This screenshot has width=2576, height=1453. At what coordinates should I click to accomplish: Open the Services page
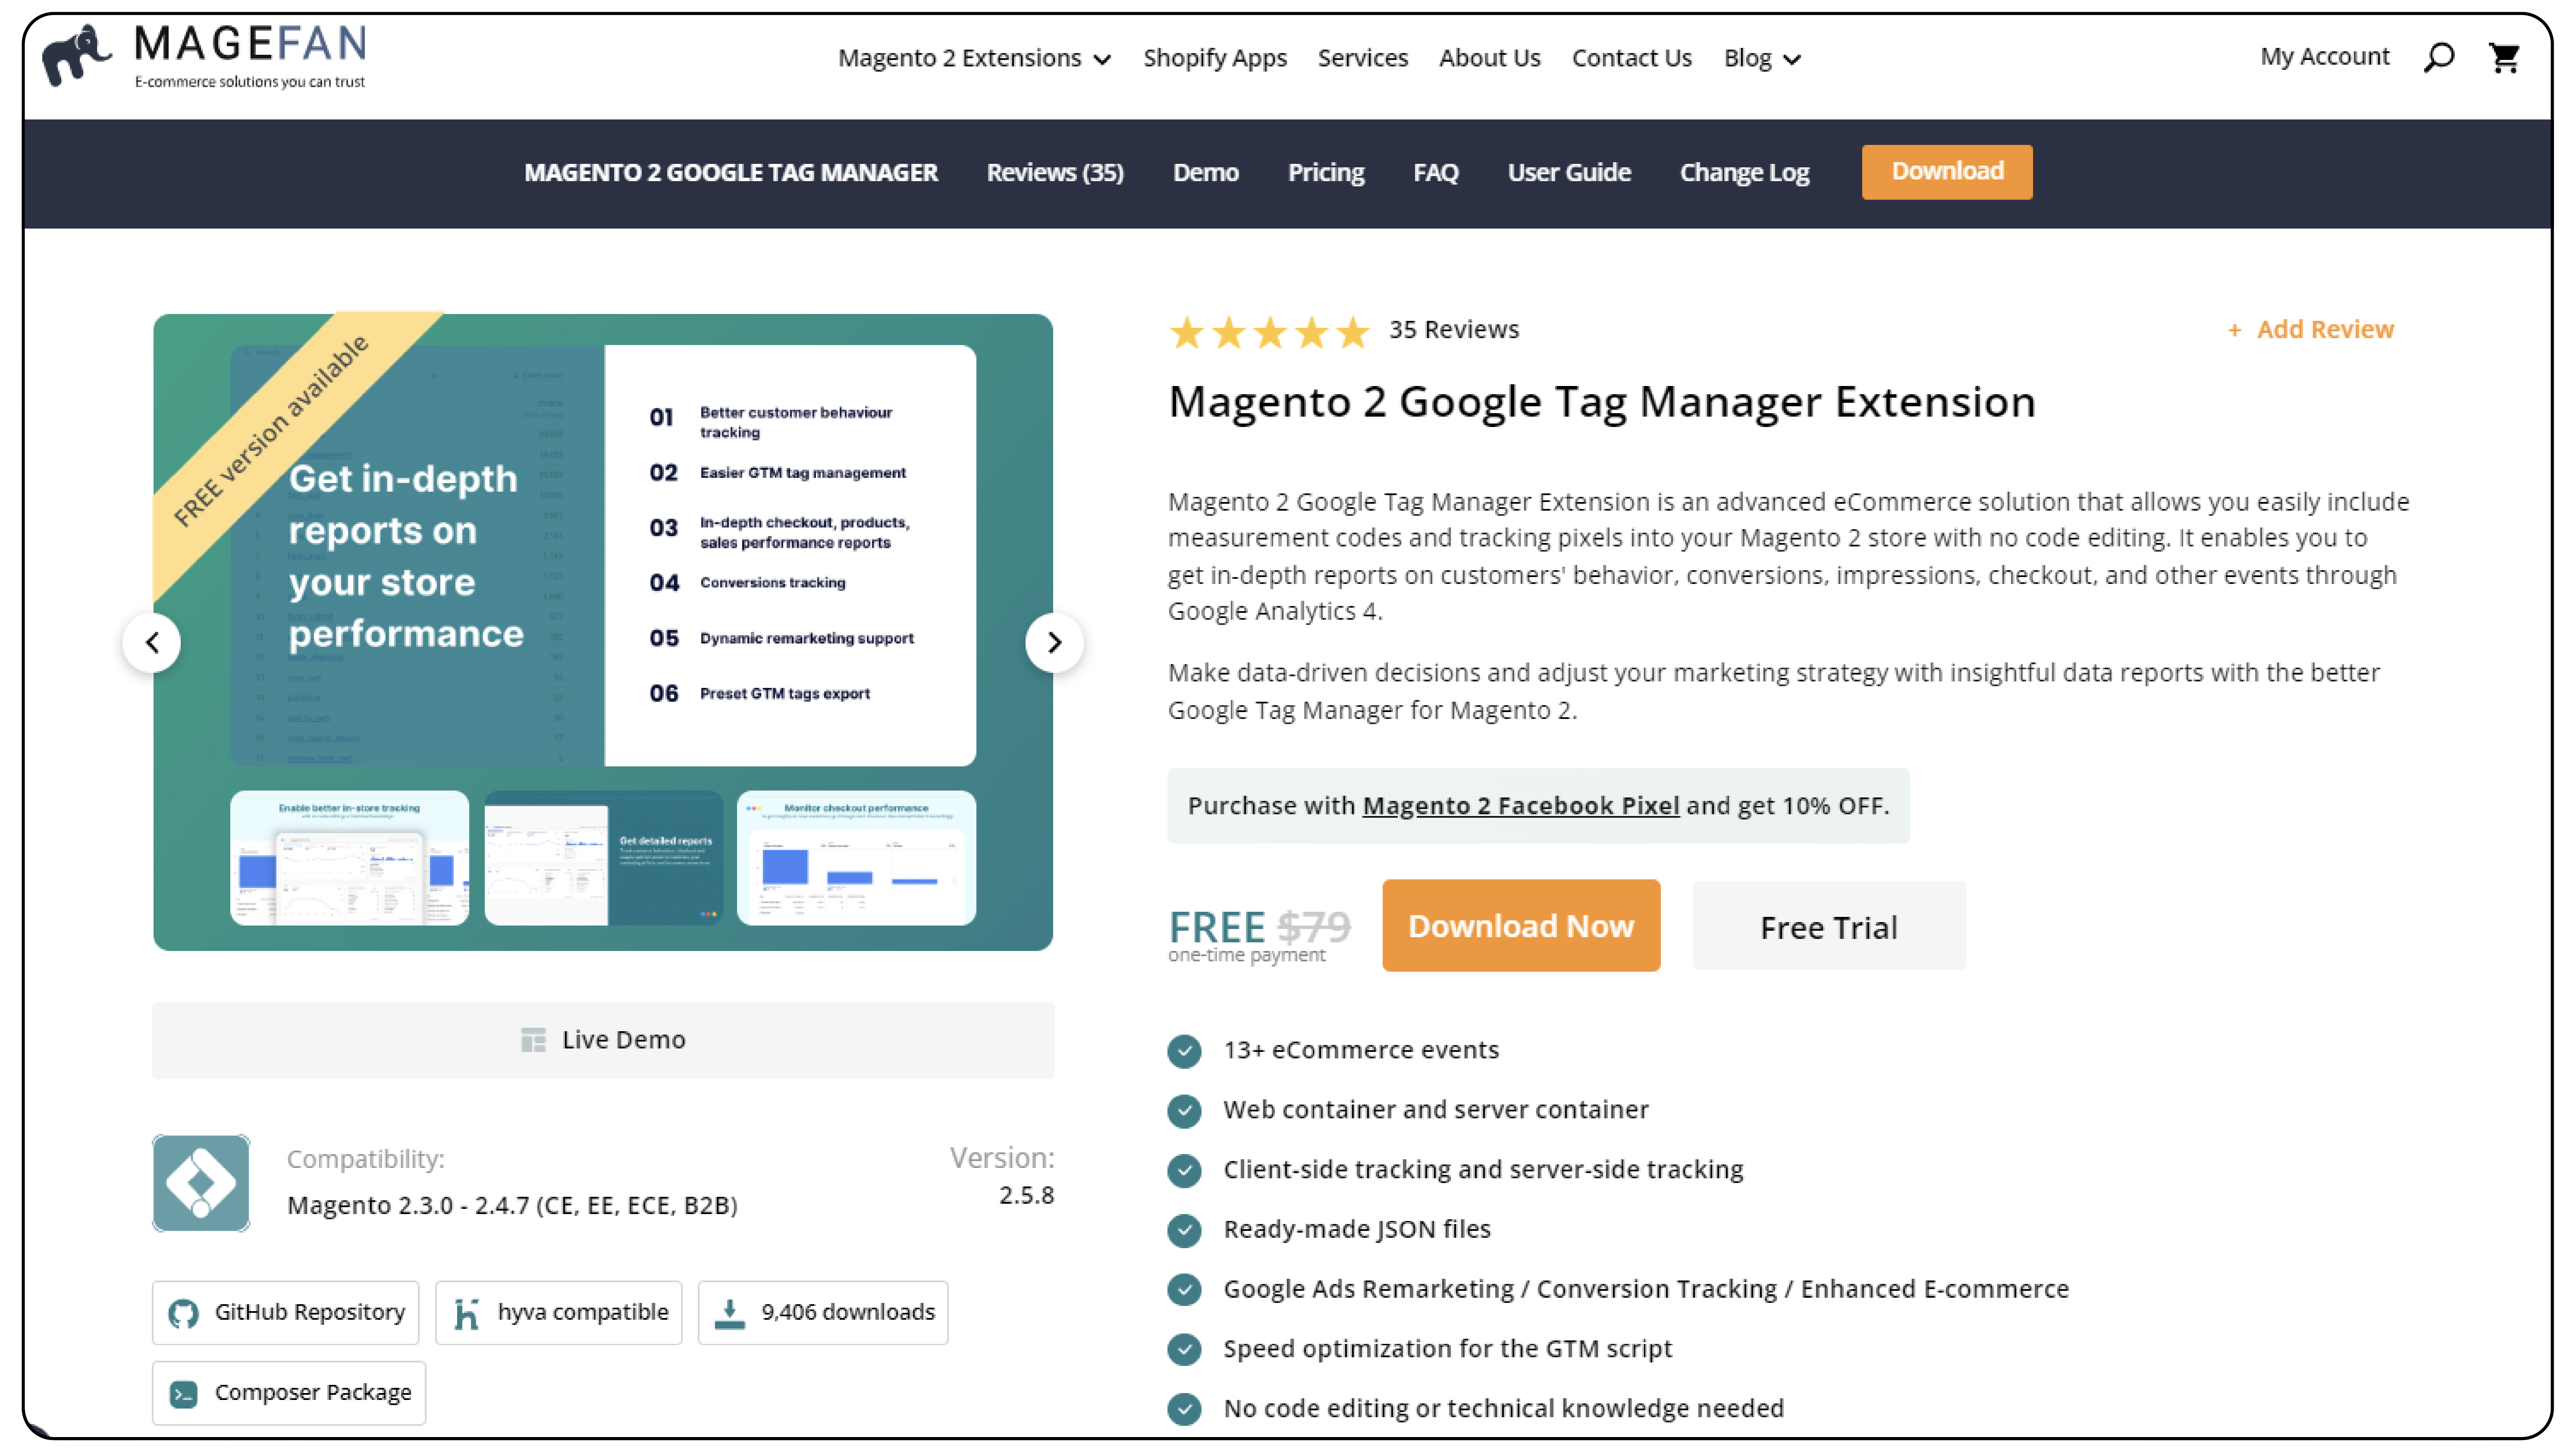pyautogui.click(x=1362, y=58)
